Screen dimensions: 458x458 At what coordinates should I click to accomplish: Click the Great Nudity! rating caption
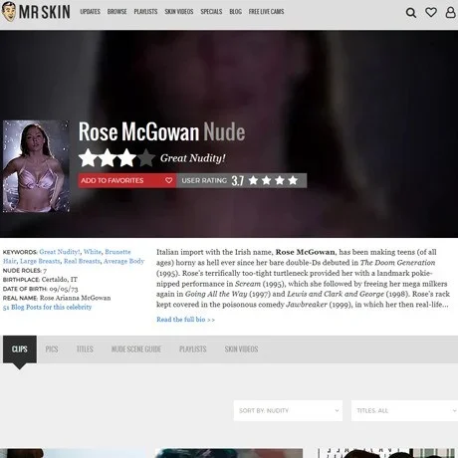click(x=193, y=158)
